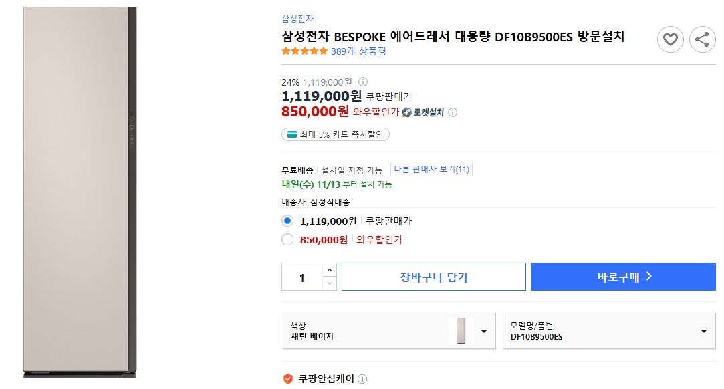Click the five-star rating display
Image resolution: width=724 pixels, height=389 pixels.
pos(305,51)
